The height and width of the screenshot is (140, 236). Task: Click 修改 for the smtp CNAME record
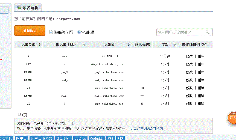click(189, 80)
